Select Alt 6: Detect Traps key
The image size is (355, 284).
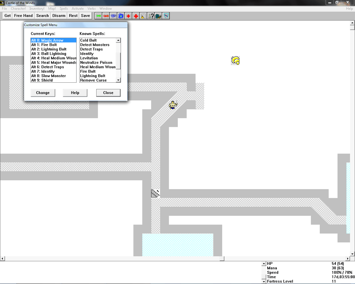coord(54,67)
